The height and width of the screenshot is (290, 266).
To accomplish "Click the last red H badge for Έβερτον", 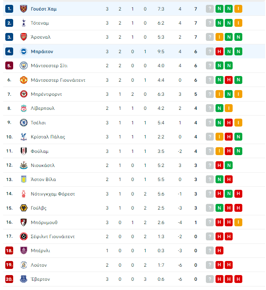I will click(x=238, y=279).
